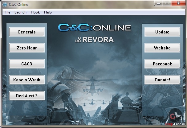Image resolution: width=187 pixels, height=128 pixels.
Task: Open the File menu
Action: (7, 12)
